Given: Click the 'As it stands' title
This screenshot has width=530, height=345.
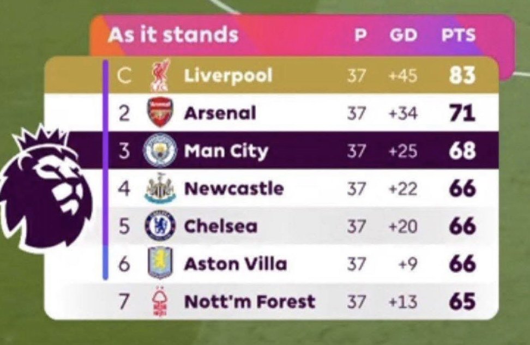Looking at the screenshot, I should click(x=173, y=35).
